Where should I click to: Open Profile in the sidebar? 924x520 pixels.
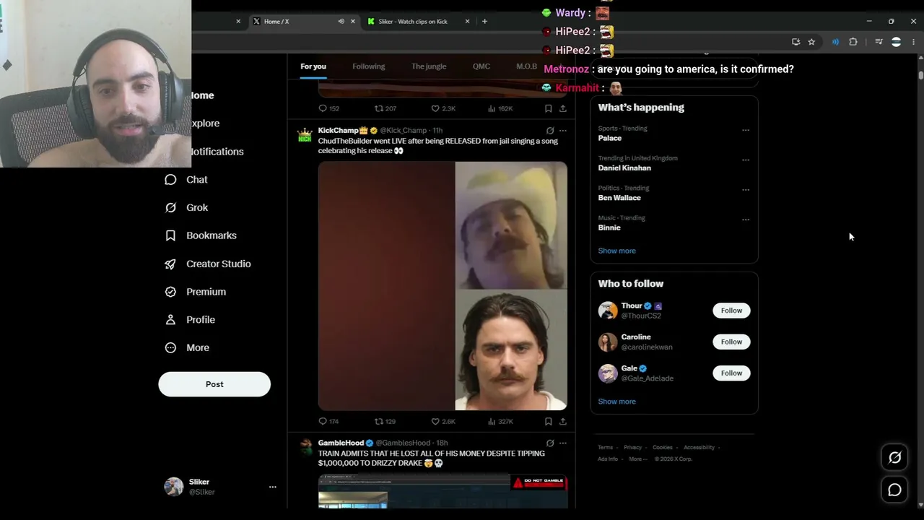[x=189, y=320]
